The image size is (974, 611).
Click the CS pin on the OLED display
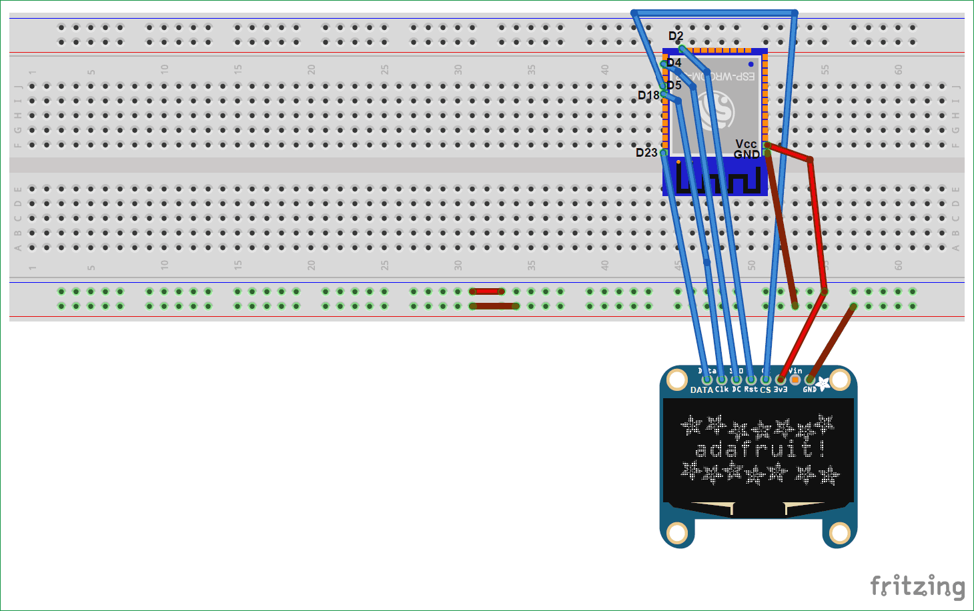[x=765, y=379]
